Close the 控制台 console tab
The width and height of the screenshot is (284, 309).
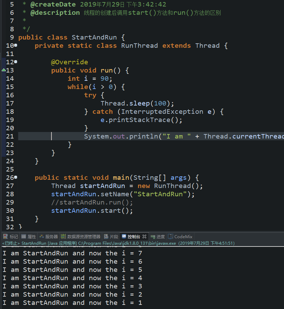(x=144, y=236)
